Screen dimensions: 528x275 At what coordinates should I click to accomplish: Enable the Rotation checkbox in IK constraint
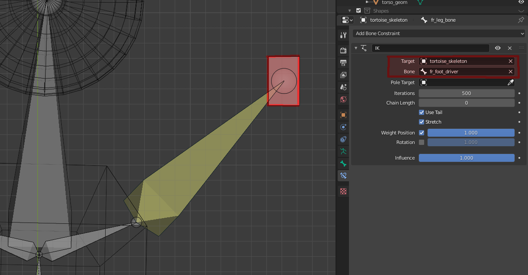pos(421,142)
